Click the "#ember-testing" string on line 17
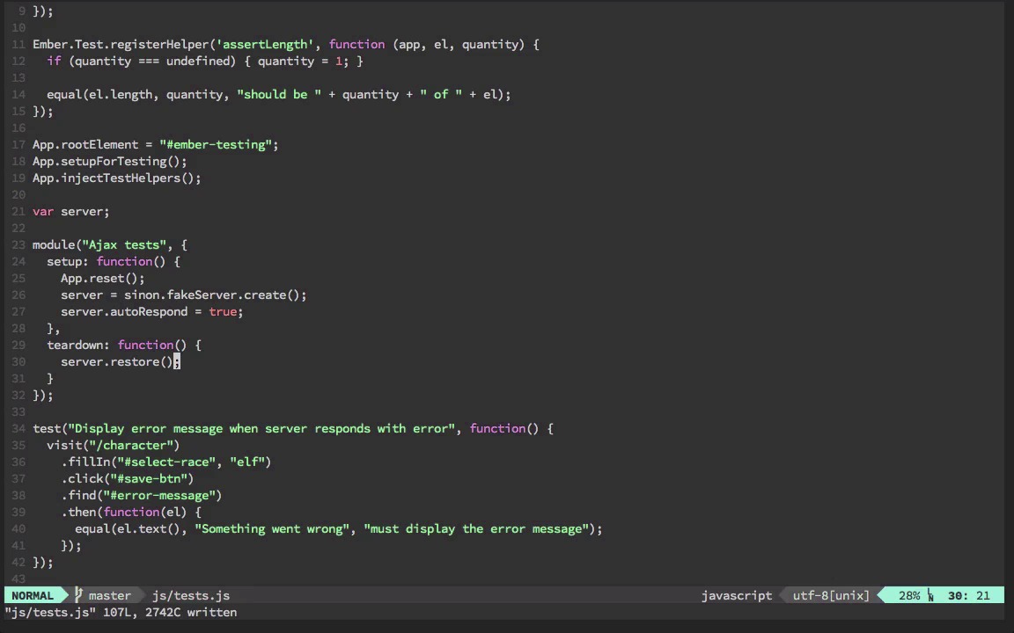1014x633 pixels. click(216, 145)
